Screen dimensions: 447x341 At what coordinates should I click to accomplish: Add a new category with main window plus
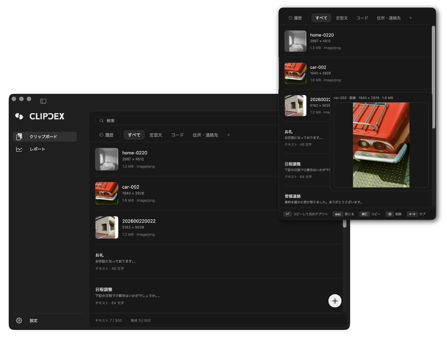[228, 135]
